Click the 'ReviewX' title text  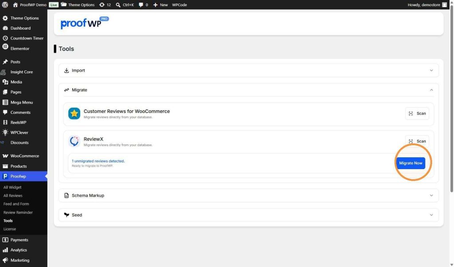pyautogui.click(x=93, y=139)
